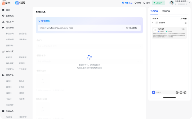The width and height of the screenshot is (192, 119).
Task: Open 自动回复 settings
Action: point(10,63)
